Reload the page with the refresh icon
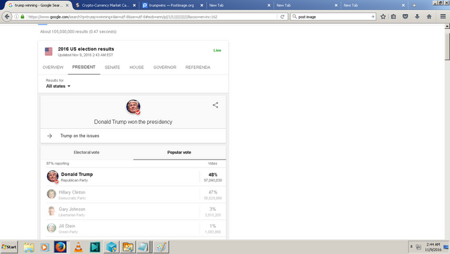 282,17
